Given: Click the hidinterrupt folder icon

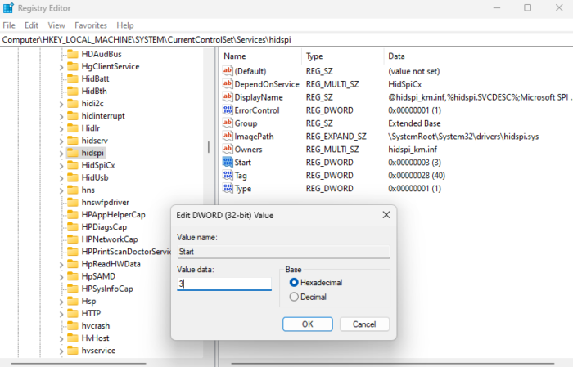Looking at the screenshot, I should tap(73, 116).
